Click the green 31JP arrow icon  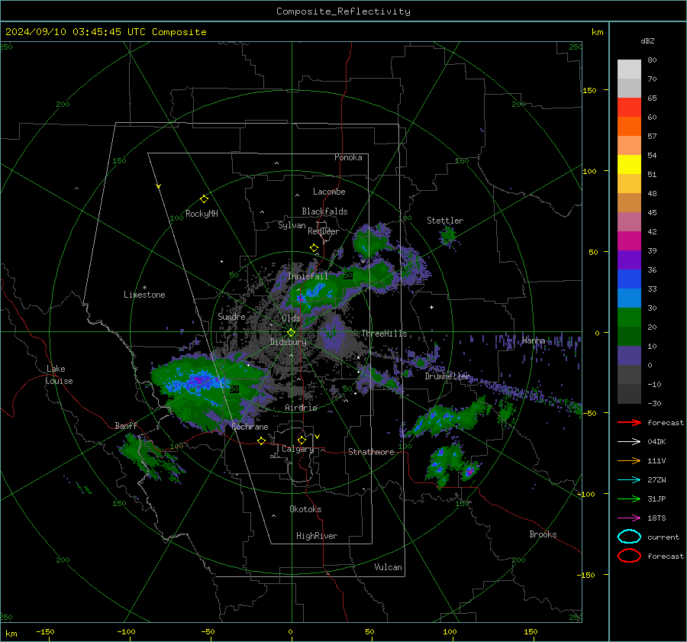click(x=629, y=498)
